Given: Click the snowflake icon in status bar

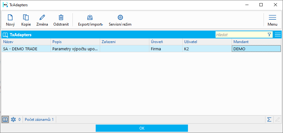Looking at the screenshot, I should click(13, 119).
